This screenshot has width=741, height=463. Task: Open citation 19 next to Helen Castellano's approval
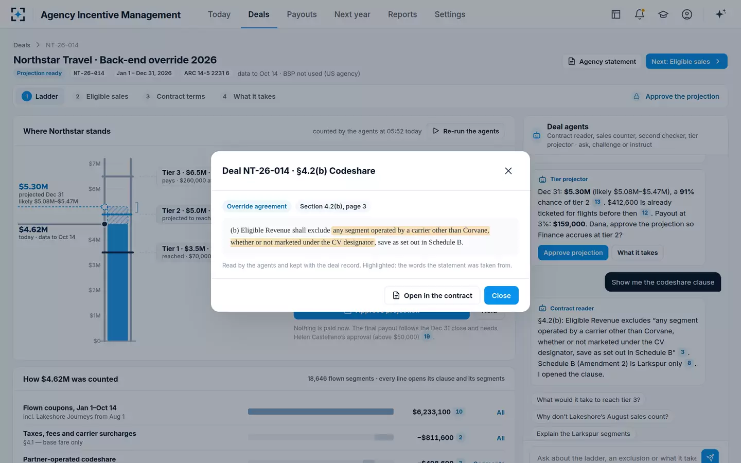tap(427, 337)
